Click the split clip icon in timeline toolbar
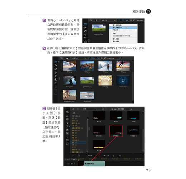Image resolution: width=186 pixels, height=179 pixels. click(73, 155)
